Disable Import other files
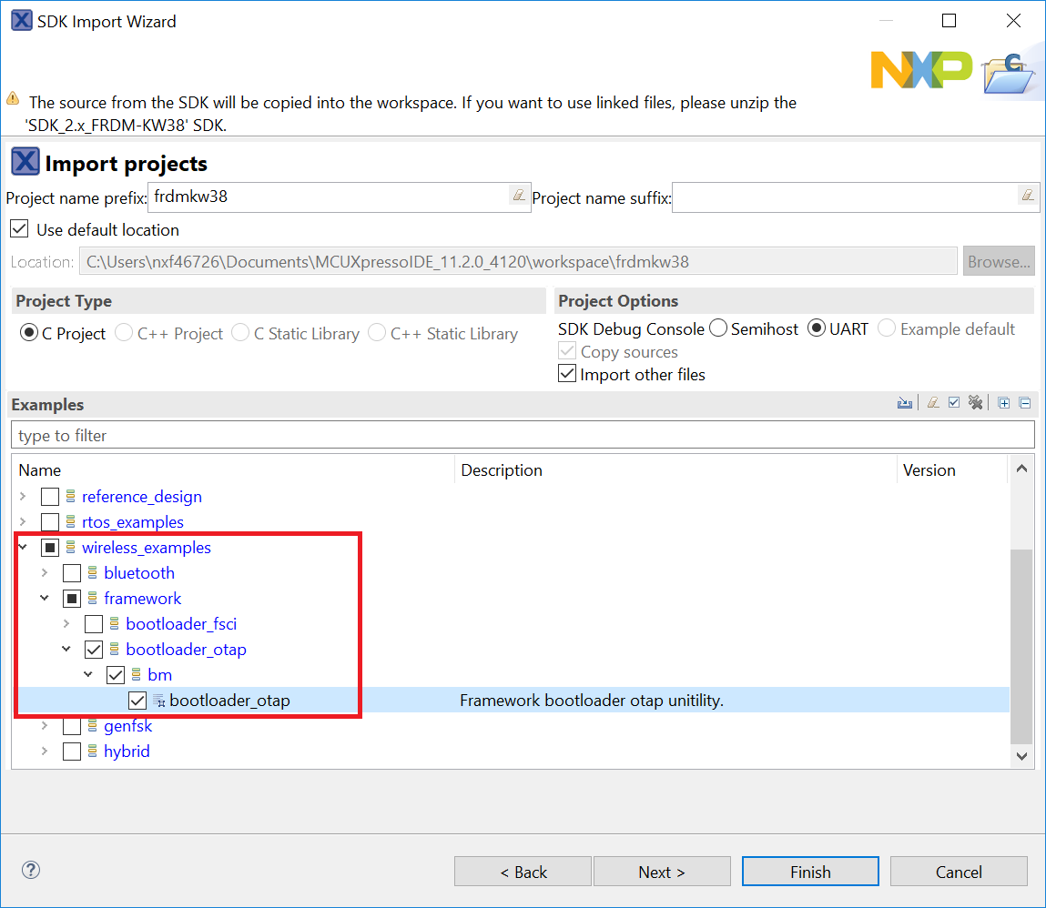This screenshot has width=1046, height=908. pyautogui.click(x=566, y=373)
